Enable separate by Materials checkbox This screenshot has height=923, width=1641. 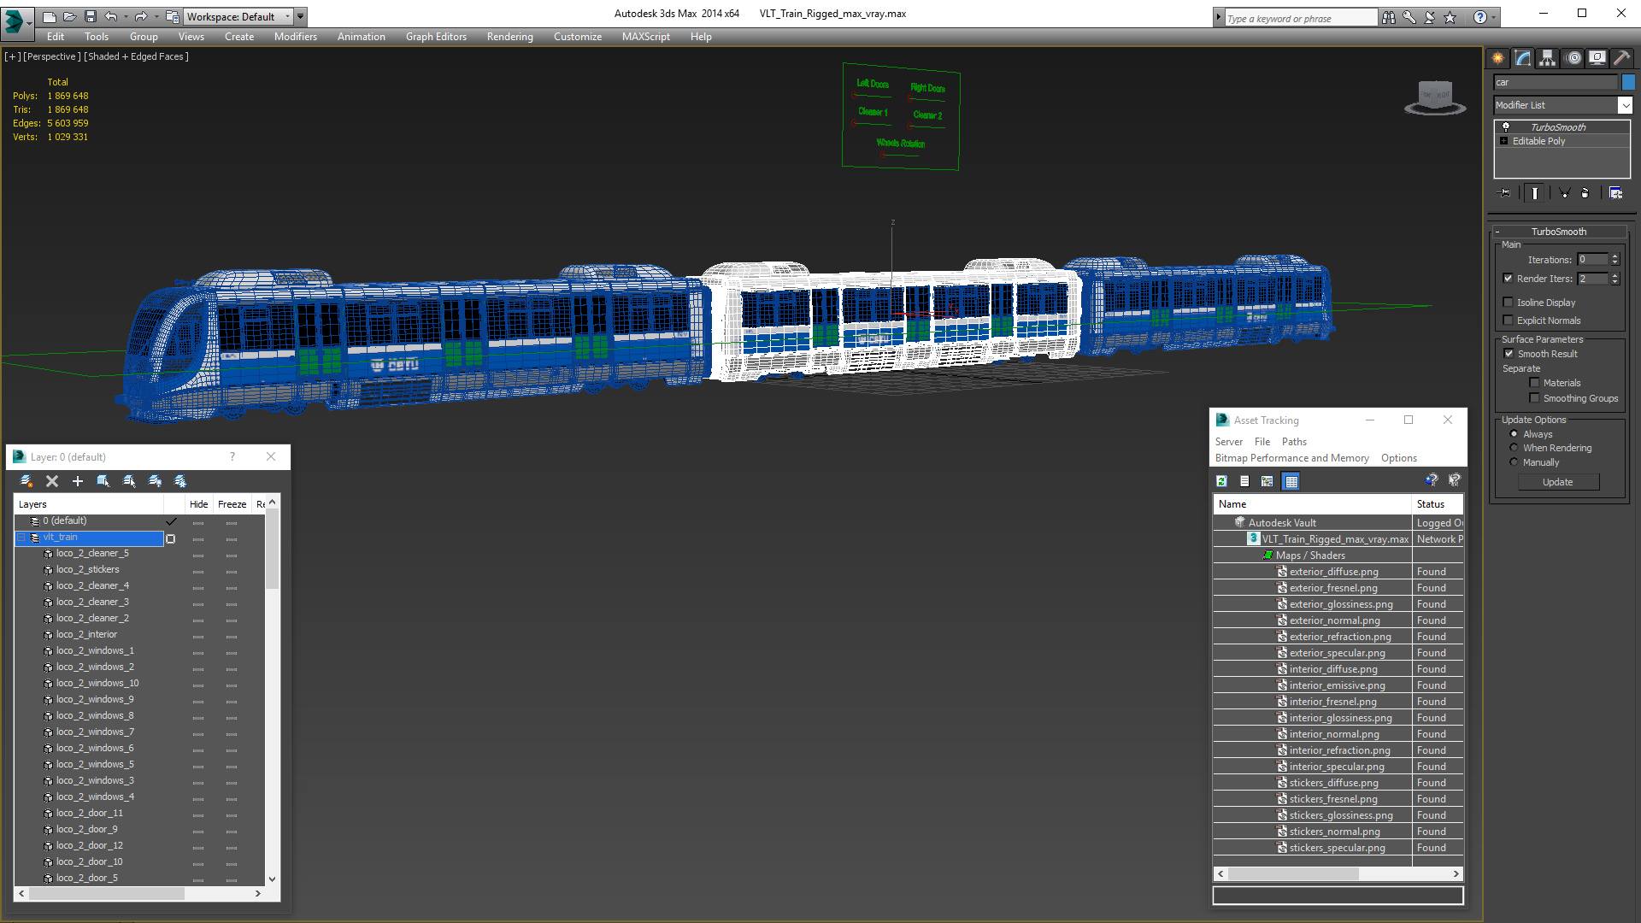[1534, 383]
